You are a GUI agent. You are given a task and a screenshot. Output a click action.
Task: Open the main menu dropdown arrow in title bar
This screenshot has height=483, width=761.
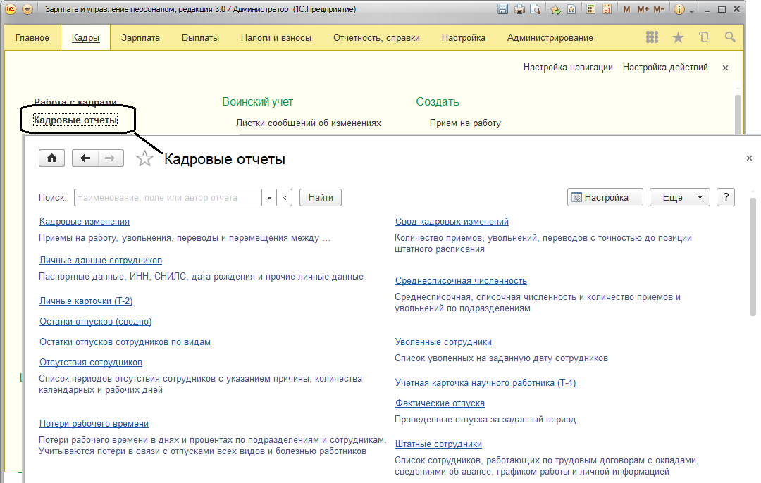27,9
